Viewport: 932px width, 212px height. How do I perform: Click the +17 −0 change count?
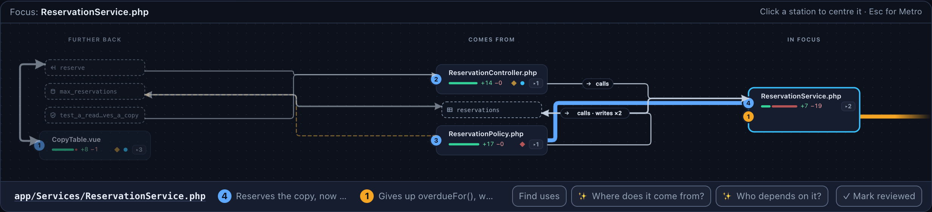coord(493,144)
